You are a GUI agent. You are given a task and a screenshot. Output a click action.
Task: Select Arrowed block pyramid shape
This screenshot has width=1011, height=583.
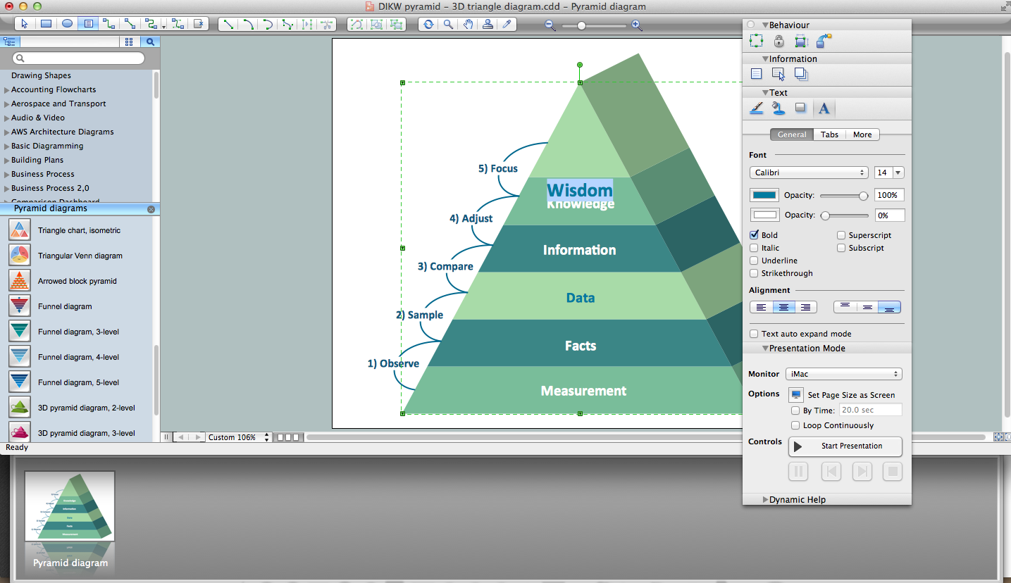77,281
